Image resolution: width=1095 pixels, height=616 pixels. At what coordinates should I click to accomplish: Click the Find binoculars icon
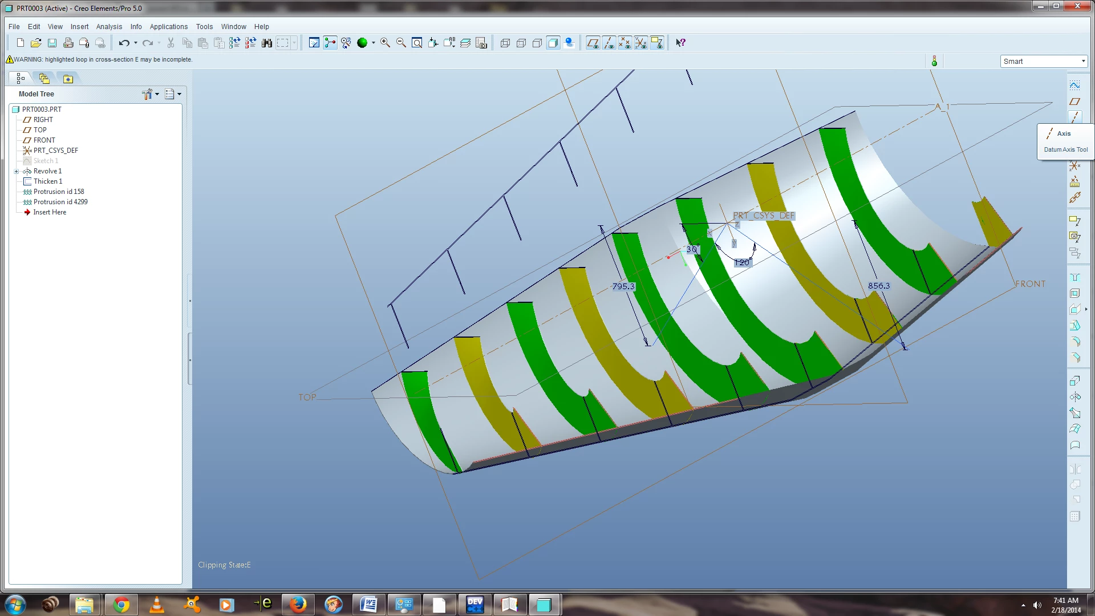266,43
